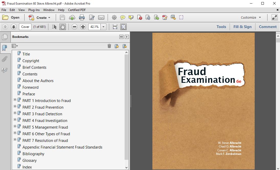The image size is (280, 170).
Task: Click the zoom percentage field
Action: [x=94, y=27]
